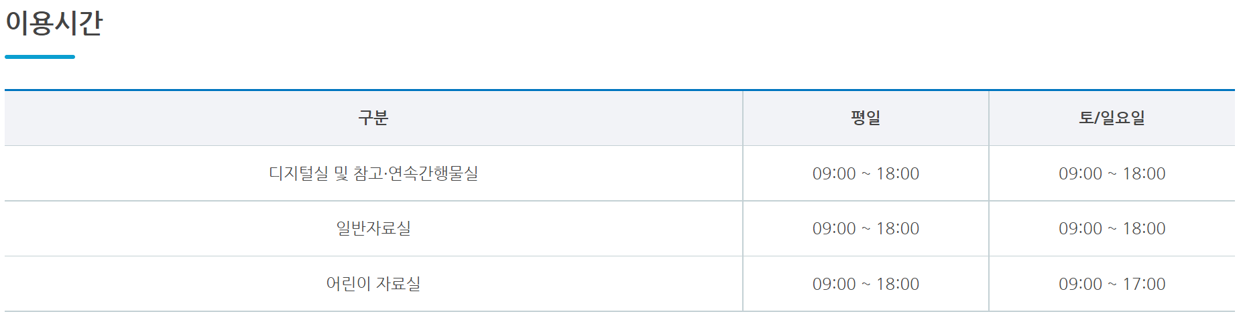This screenshot has height=322, width=1241.
Task: Select the 토/일요일 column header
Action: pos(1112,118)
